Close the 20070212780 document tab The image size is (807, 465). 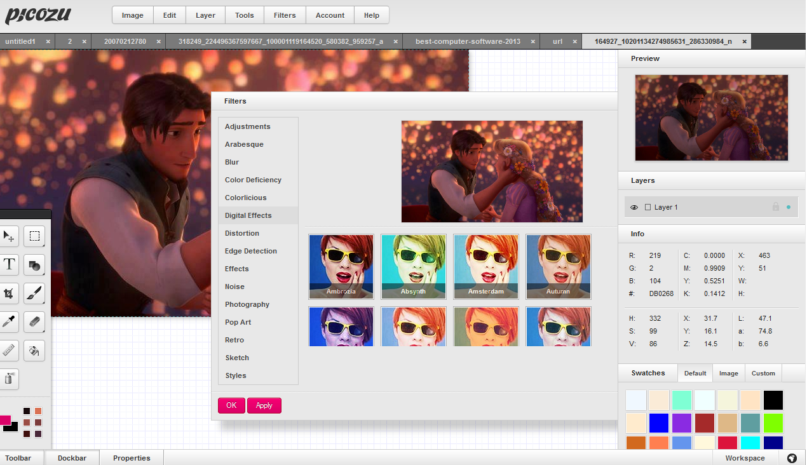pyautogui.click(x=158, y=41)
